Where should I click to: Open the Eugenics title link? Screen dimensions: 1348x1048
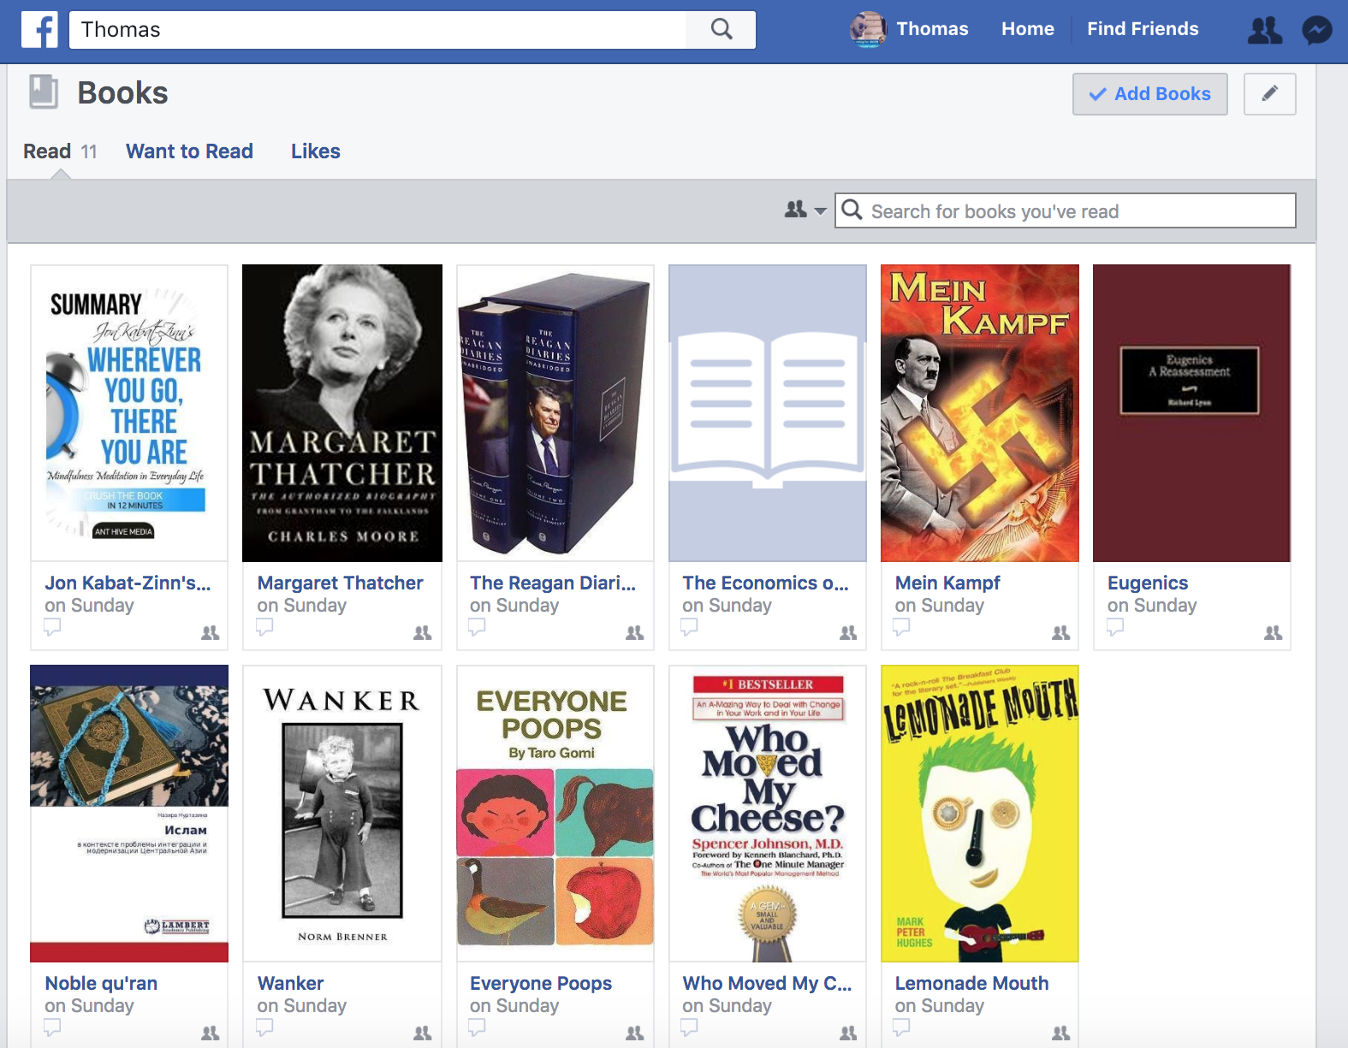click(x=1148, y=583)
